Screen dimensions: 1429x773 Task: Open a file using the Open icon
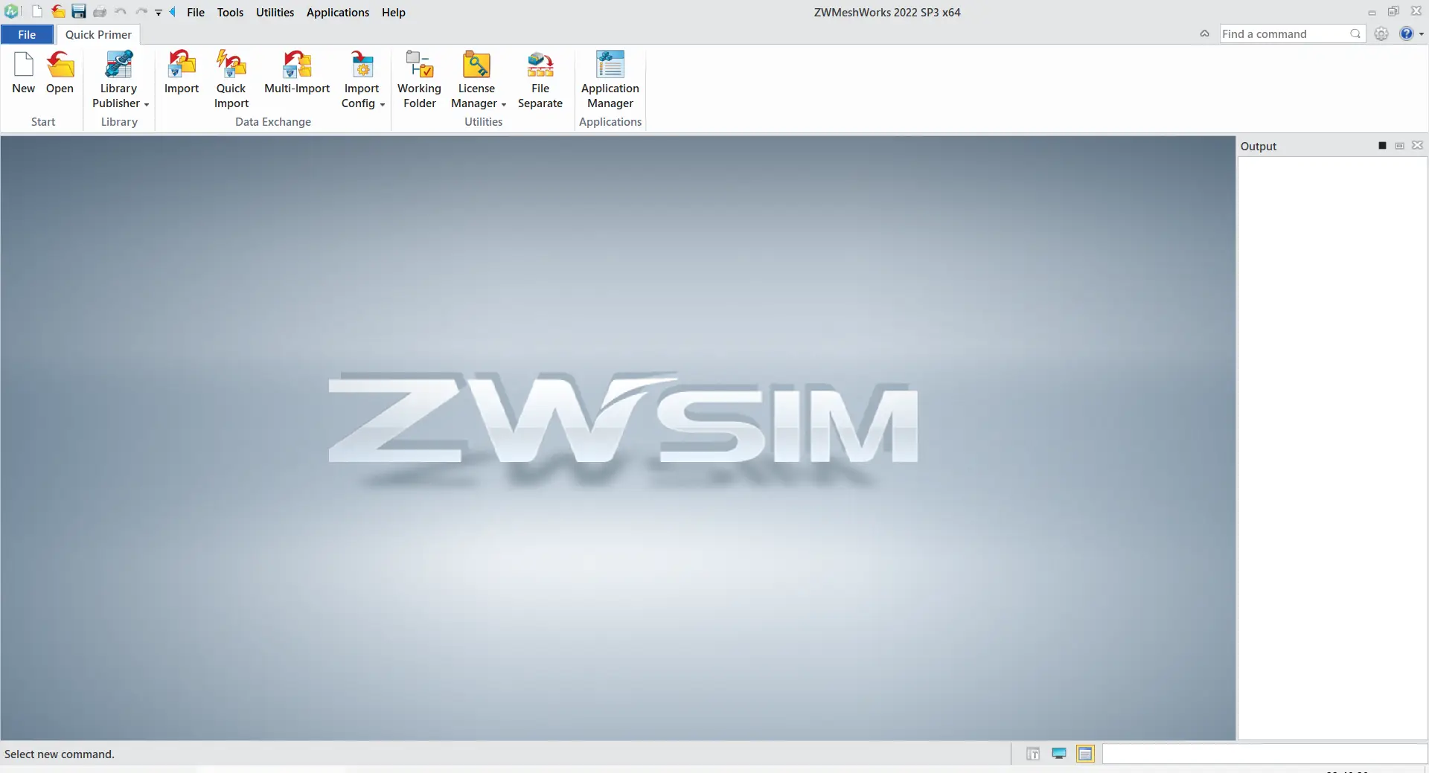(60, 73)
